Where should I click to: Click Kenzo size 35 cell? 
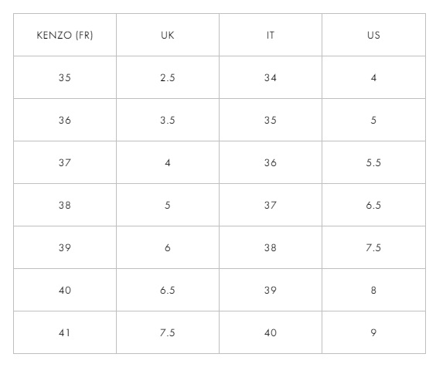[65, 77]
